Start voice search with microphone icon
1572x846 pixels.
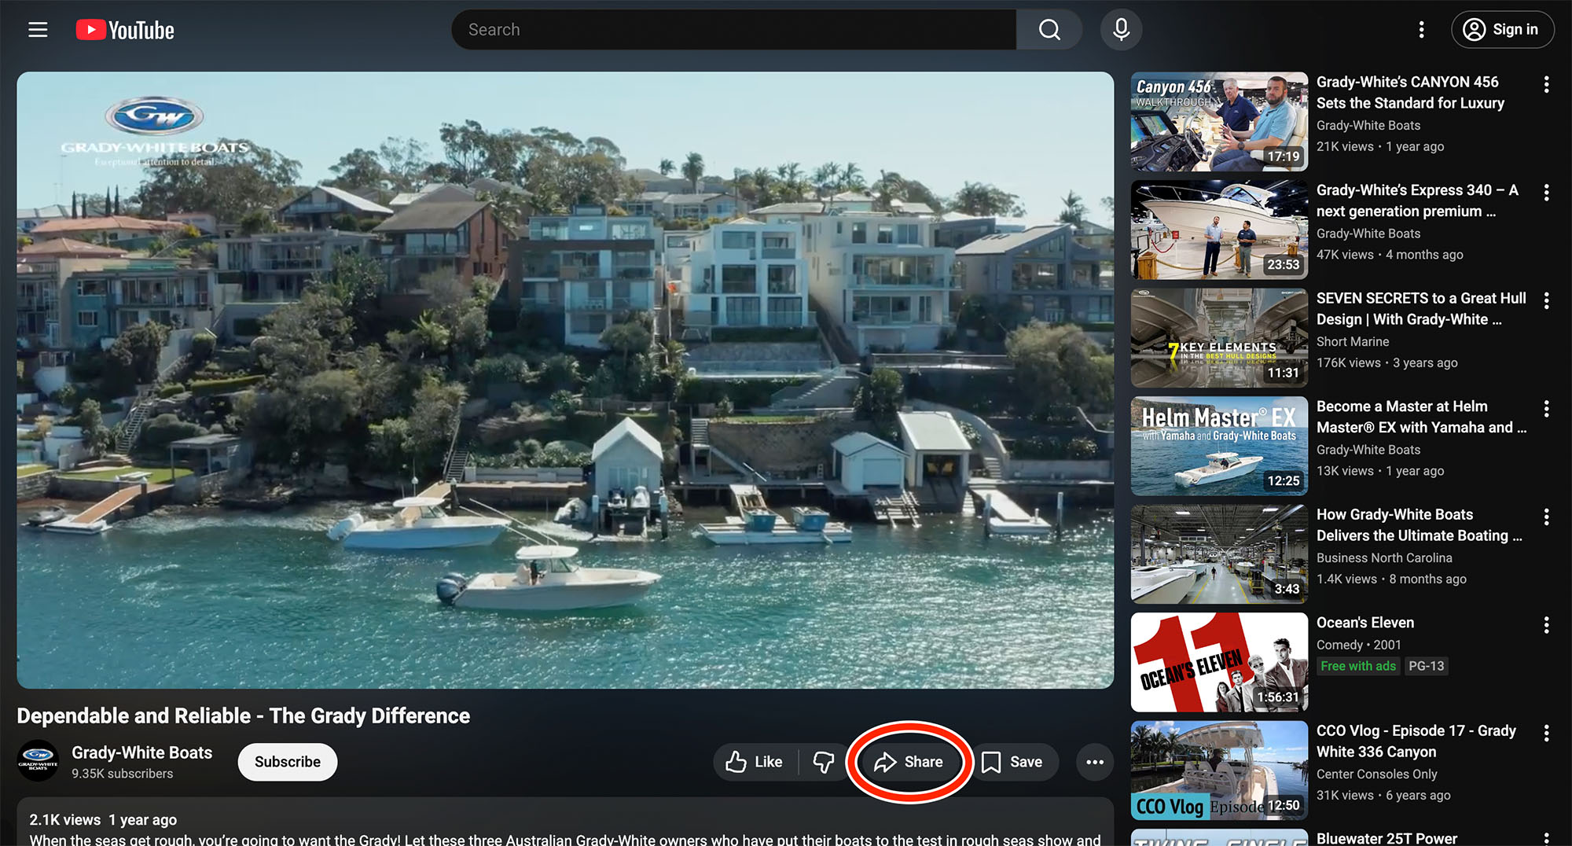coord(1122,30)
